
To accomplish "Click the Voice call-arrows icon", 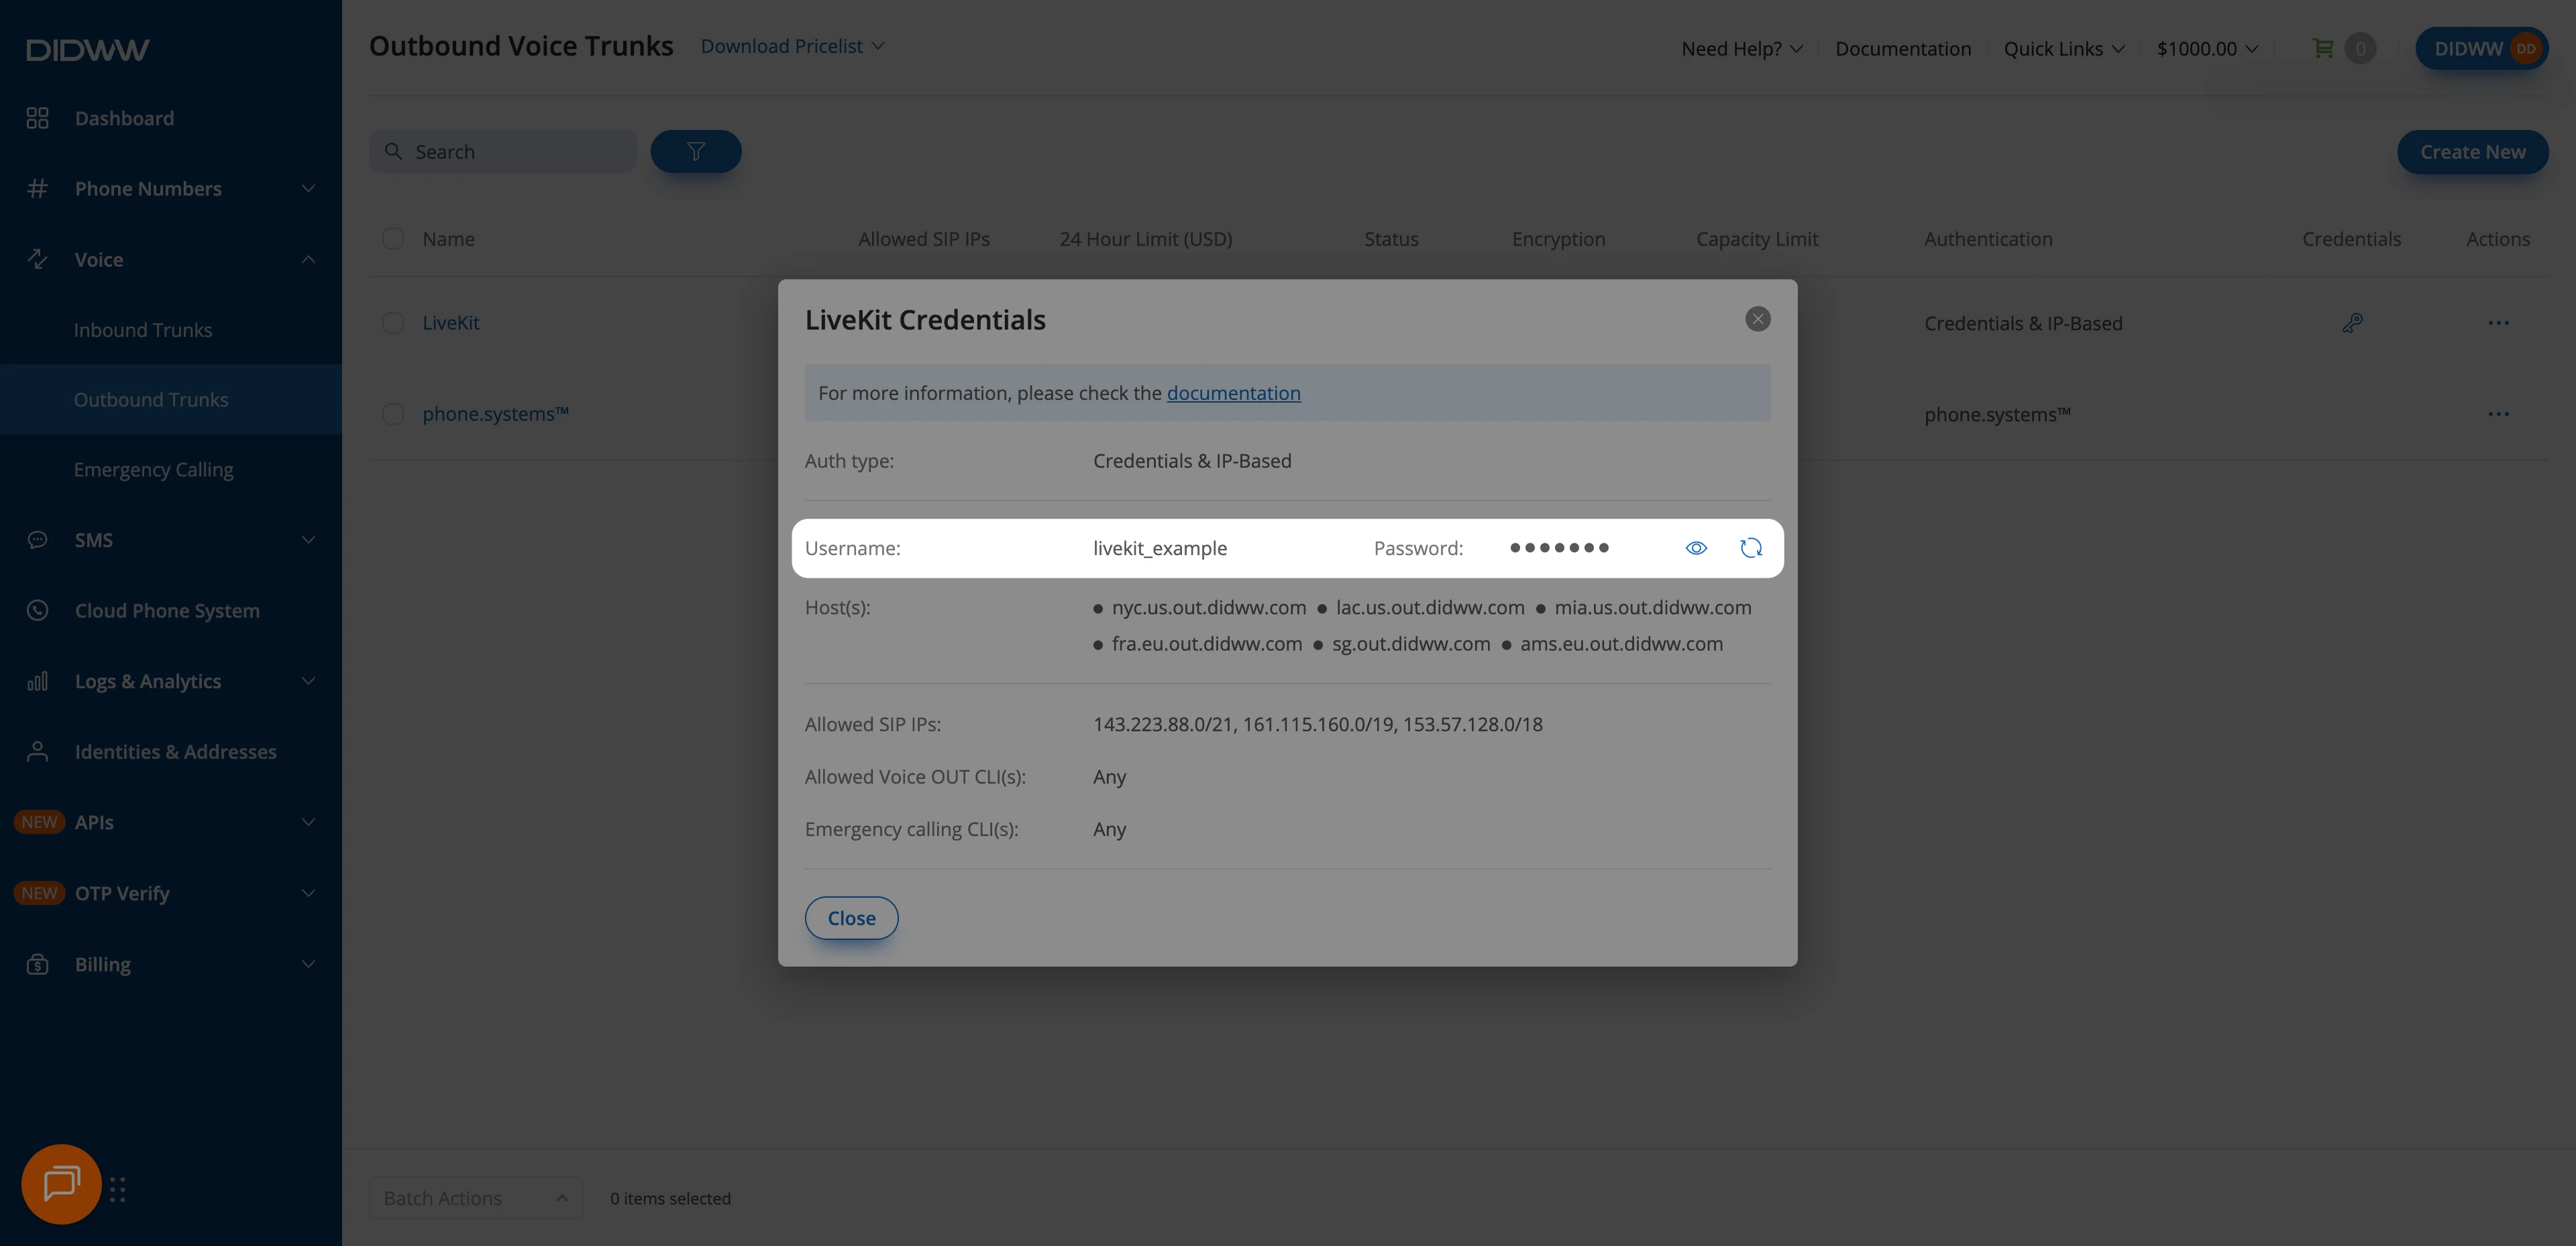I will tap(38, 259).
